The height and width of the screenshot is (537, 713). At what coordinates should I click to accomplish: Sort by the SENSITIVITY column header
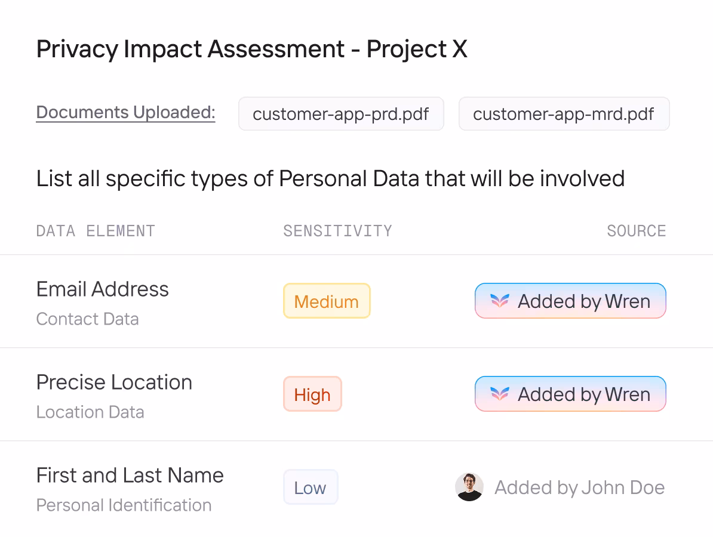coord(337,231)
